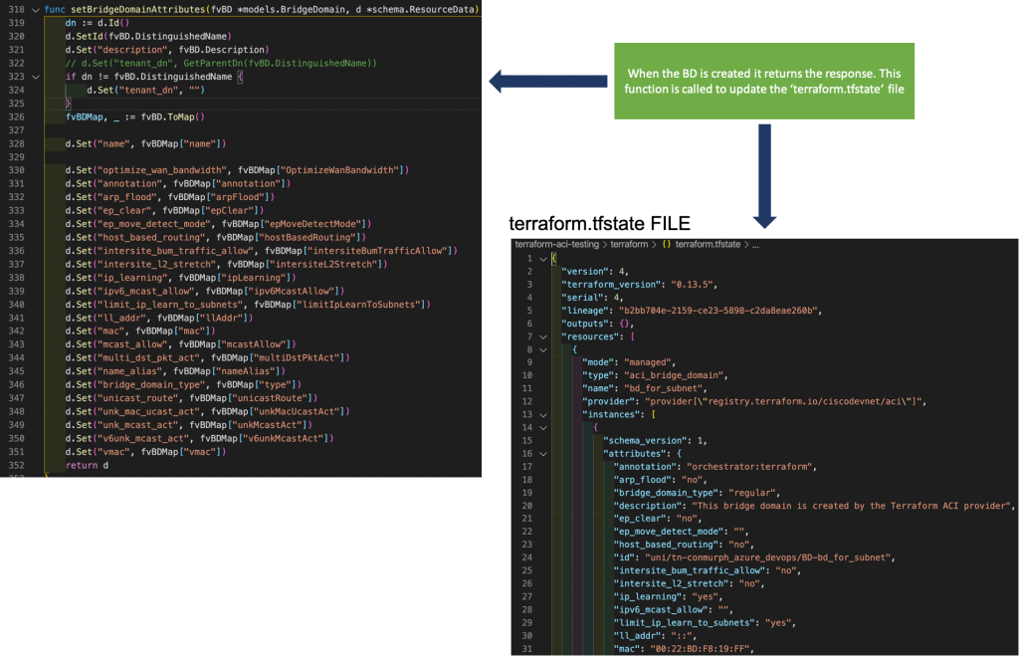Open the breadcrumb ellipsis symbol item
Viewport: 1019px width, 656px height.
tap(756, 243)
